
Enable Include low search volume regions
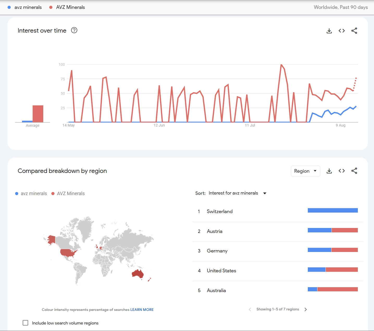26,323
